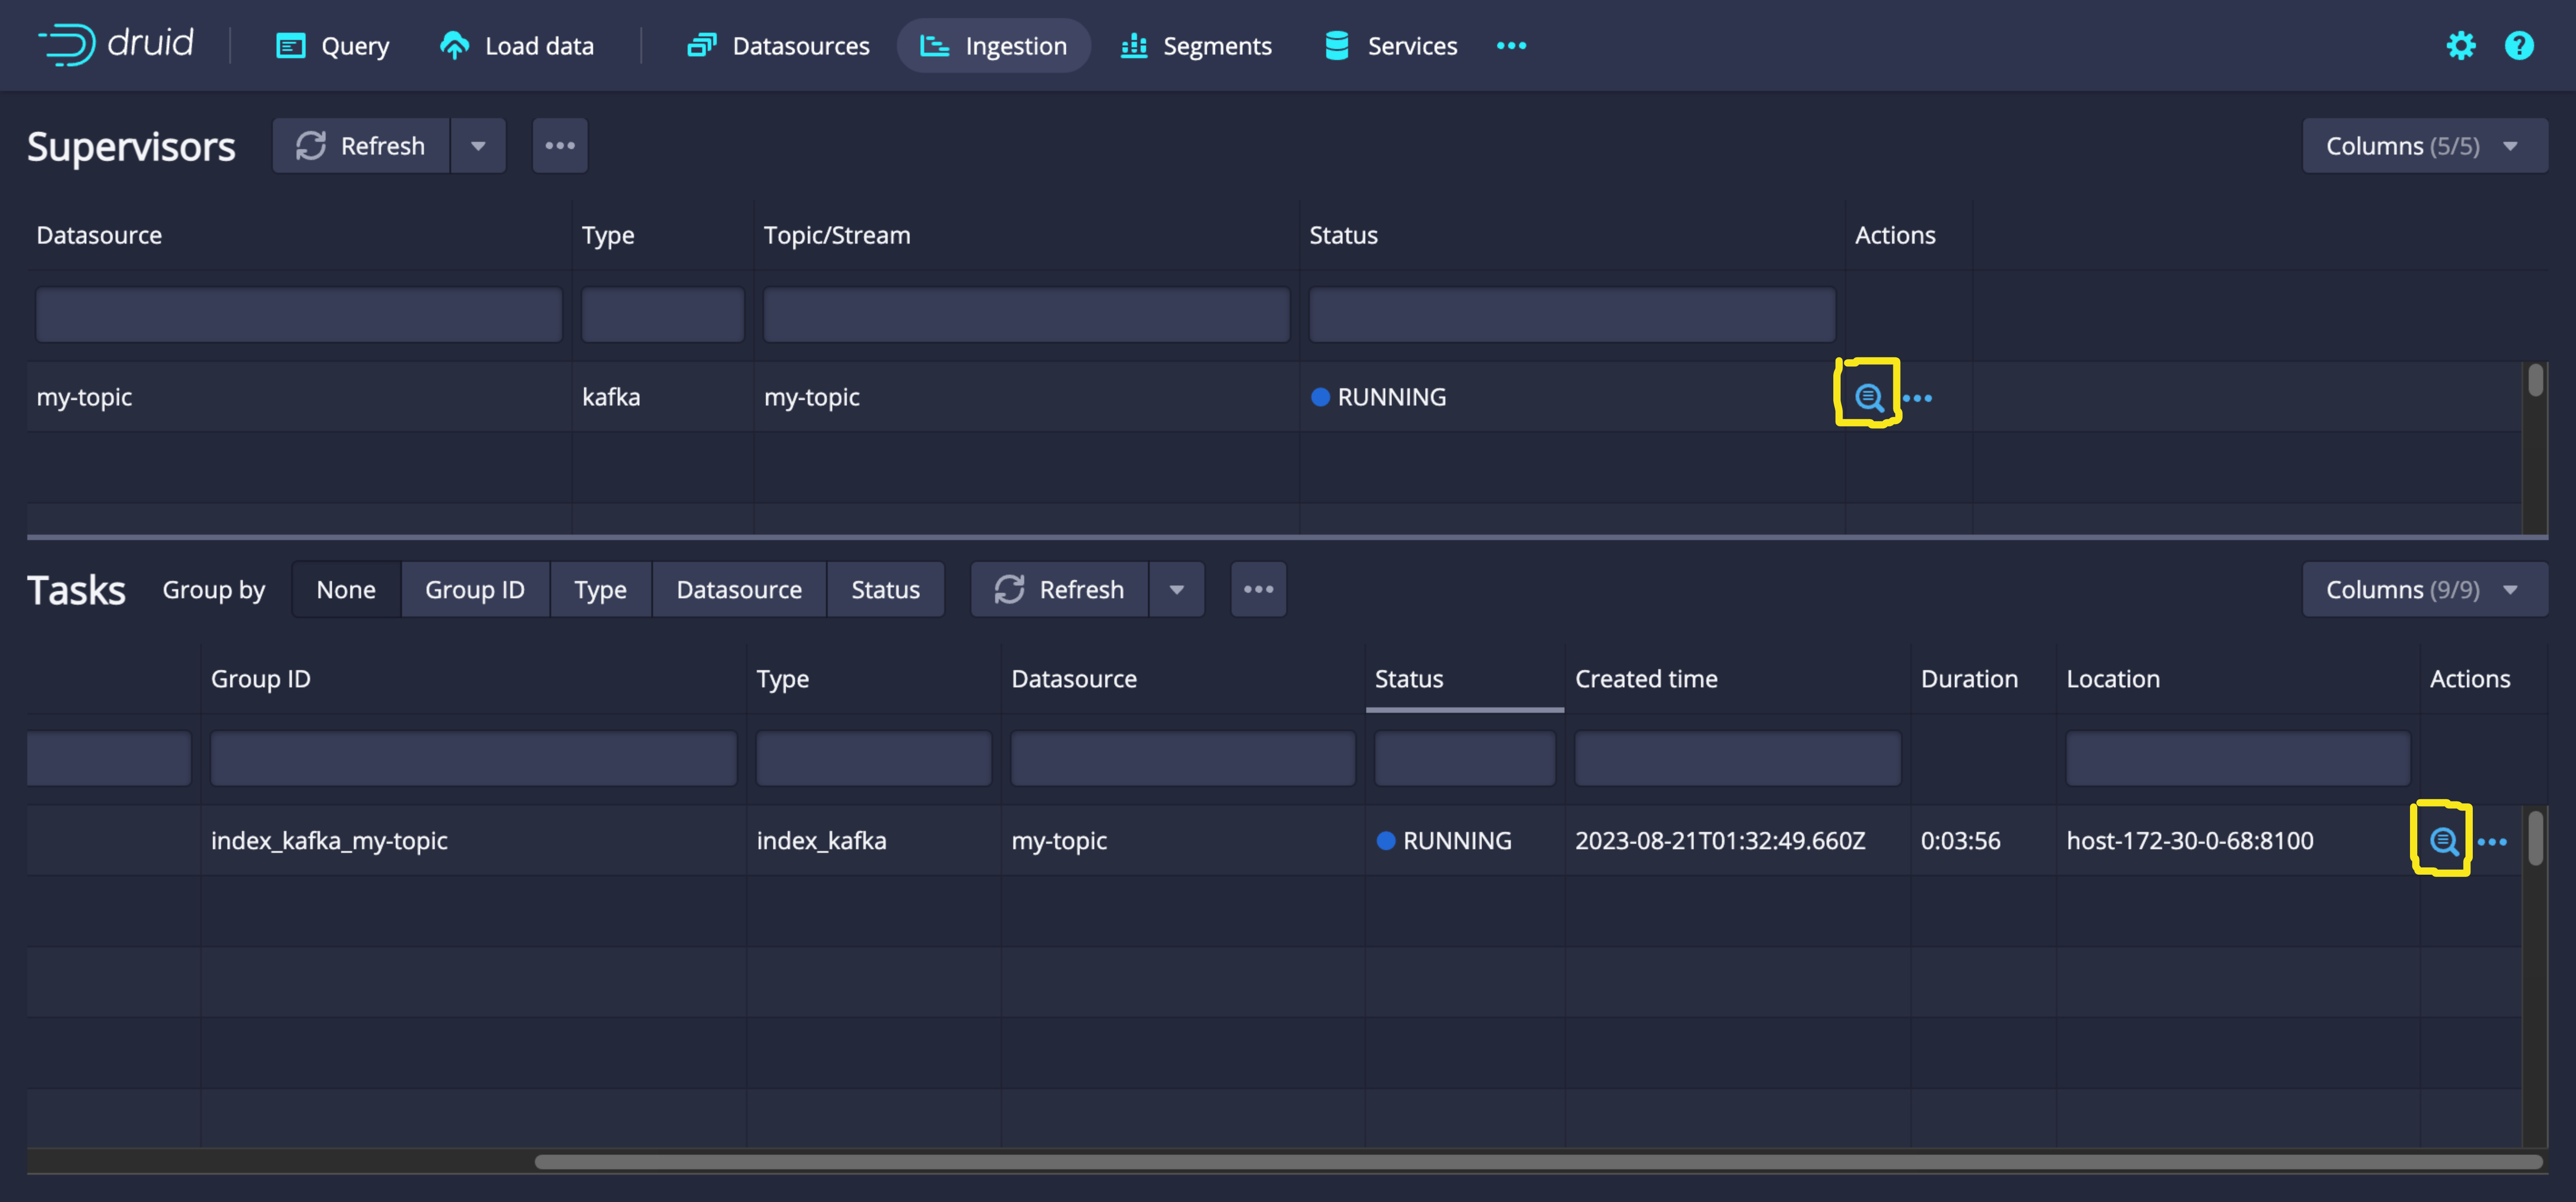Screen dimensions: 2576x1202
Task: Open Supervisors more-actions ellipsis button
Action: tap(559, 146)
